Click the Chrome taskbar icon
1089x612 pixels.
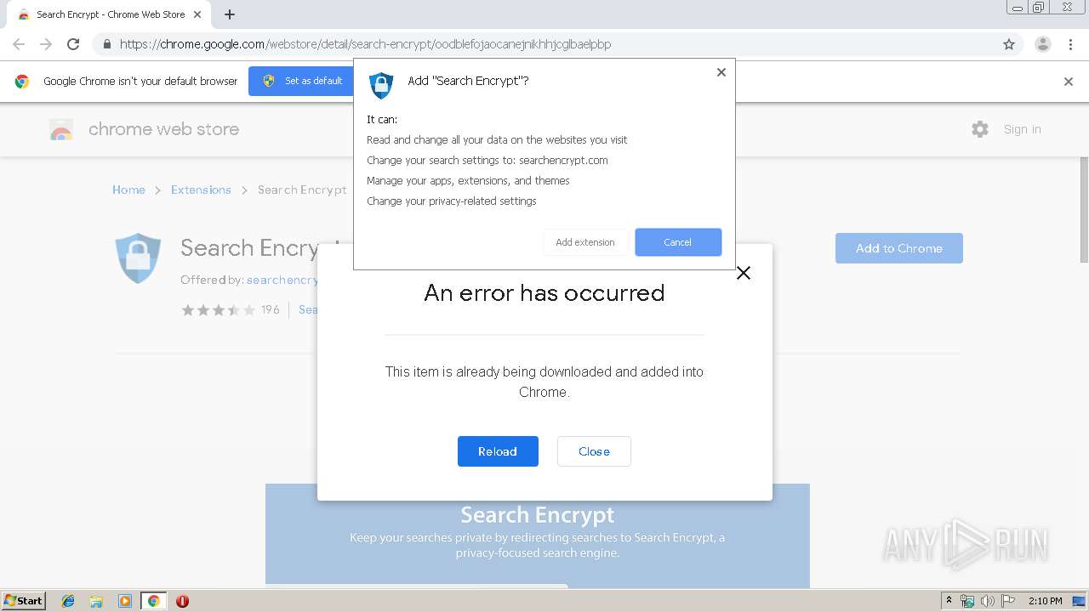point(153,601)
